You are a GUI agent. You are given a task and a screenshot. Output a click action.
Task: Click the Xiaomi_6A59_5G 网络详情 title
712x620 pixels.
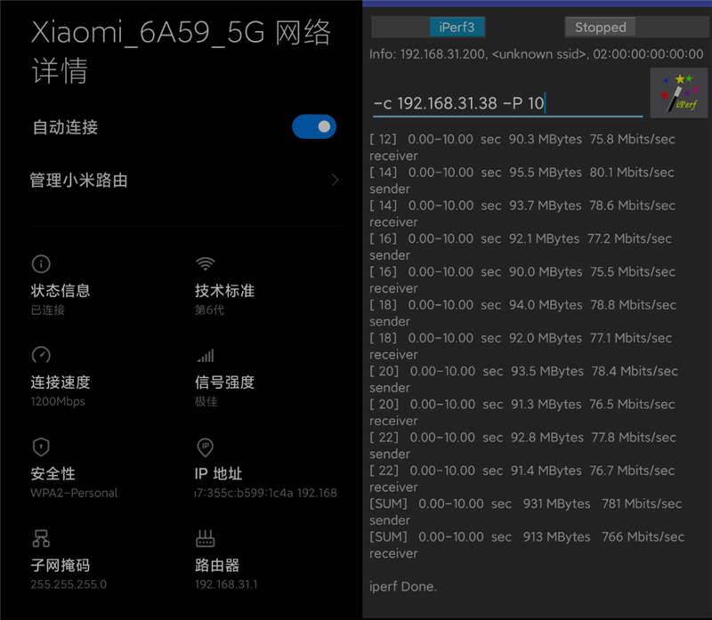[x=181, y=52]
